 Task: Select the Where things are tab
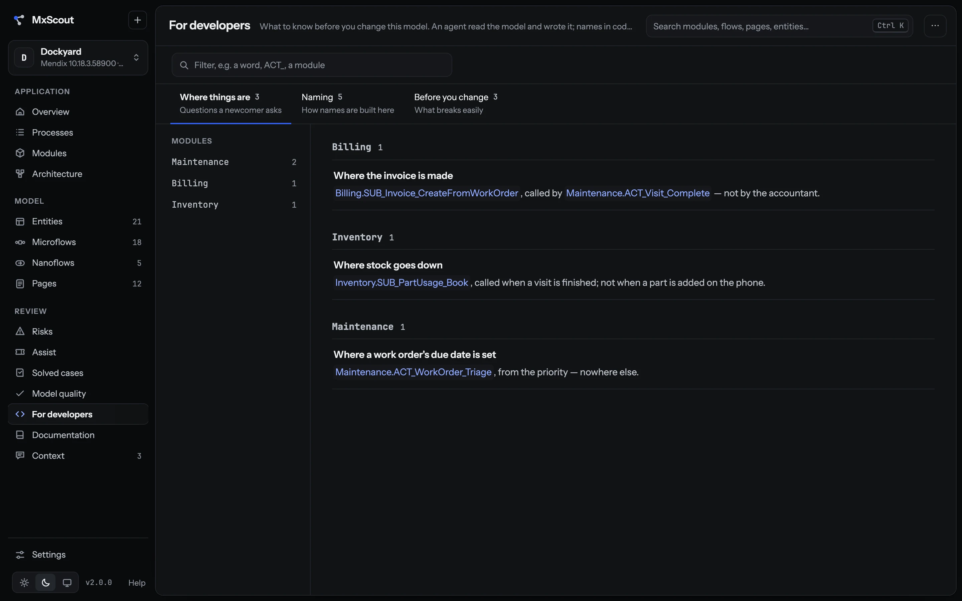coord(230,104)
